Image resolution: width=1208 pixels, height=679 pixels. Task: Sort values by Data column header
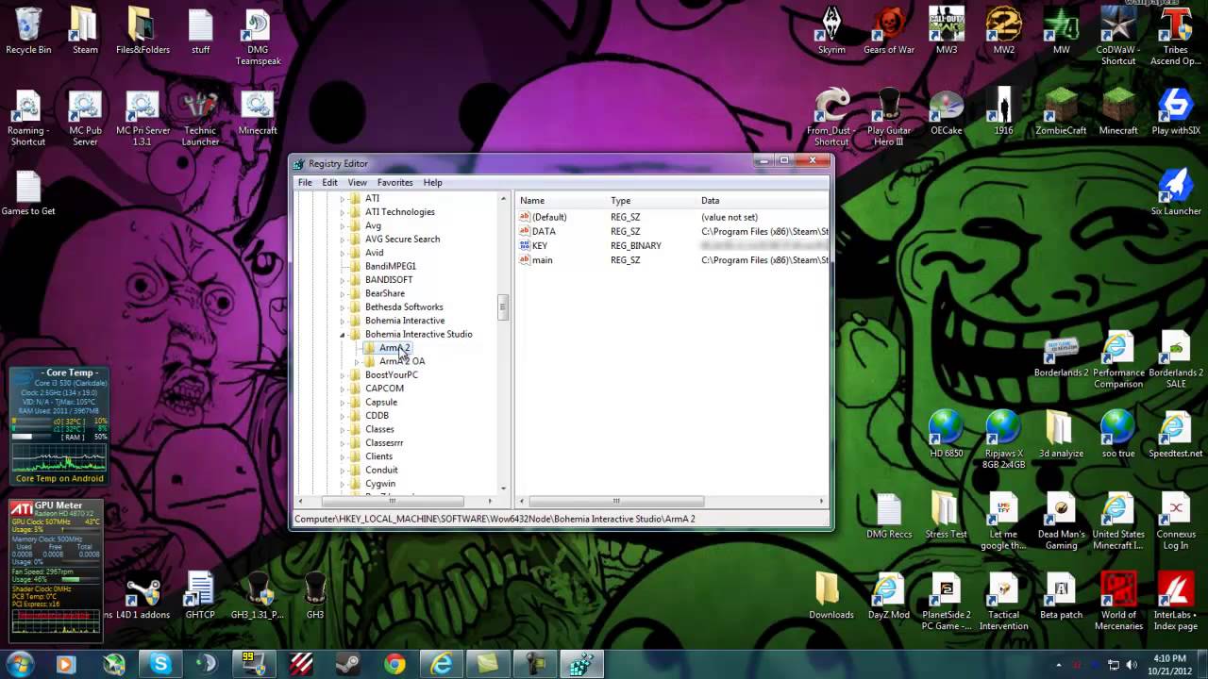pyautogui.click(x=763, y=200)
